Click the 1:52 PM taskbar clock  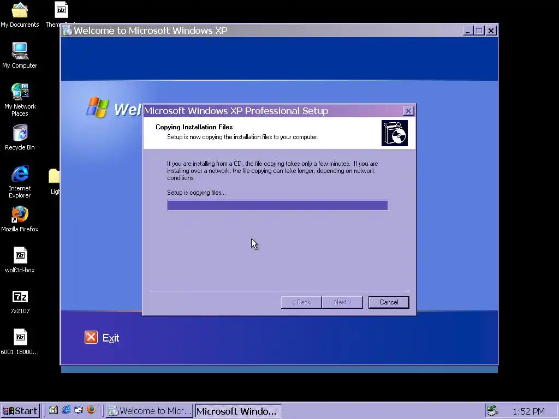pyautogui.click(x=528, y=411)
